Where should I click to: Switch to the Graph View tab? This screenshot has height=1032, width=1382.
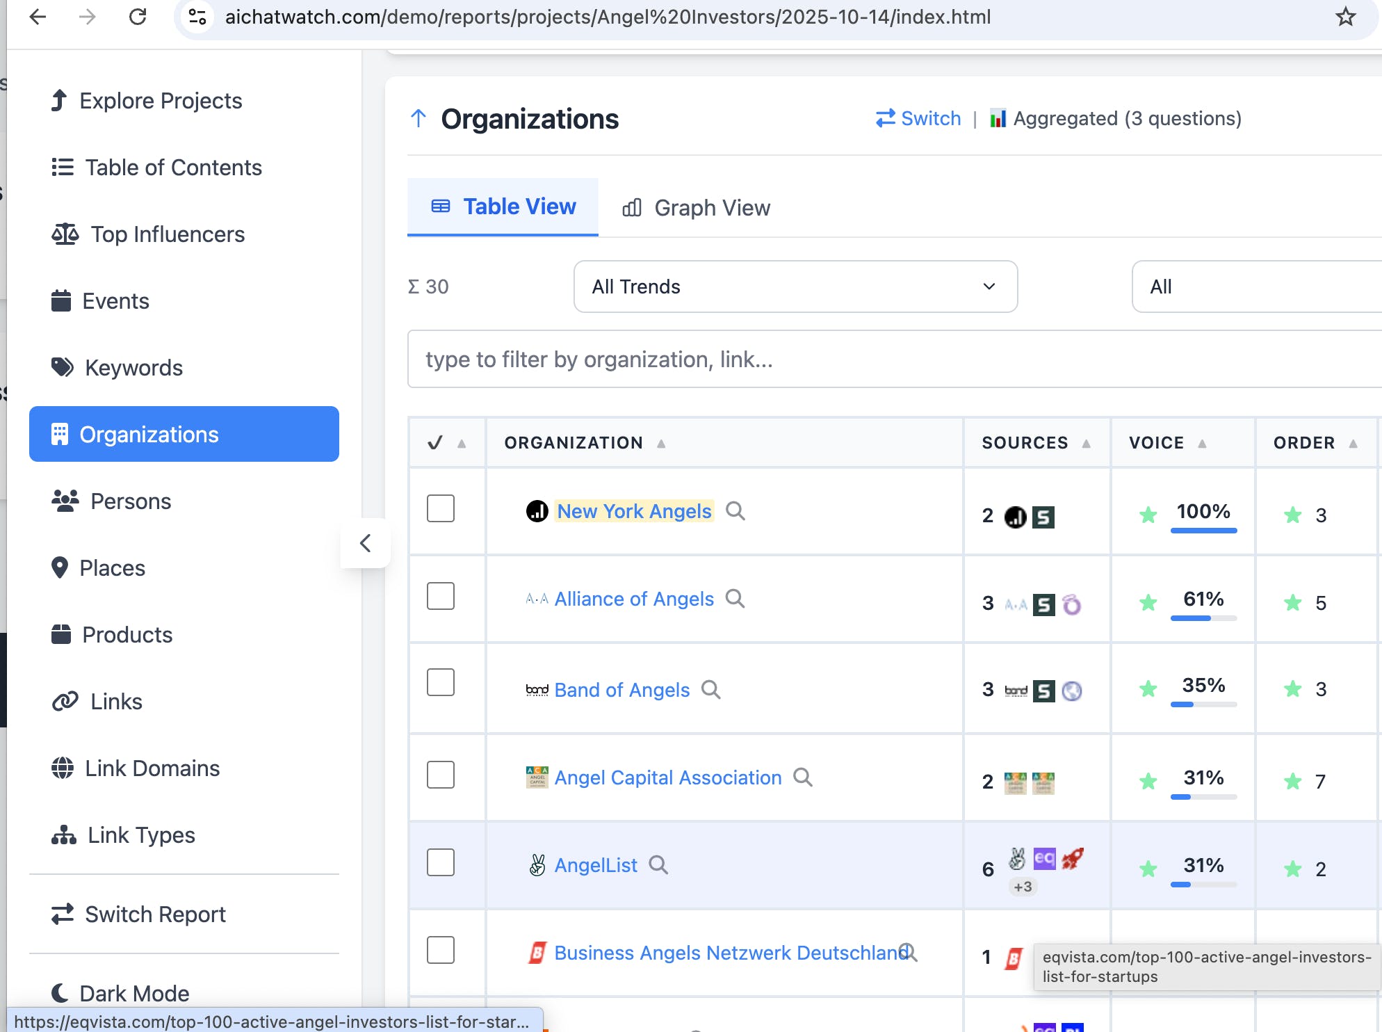tap(697, 207)
